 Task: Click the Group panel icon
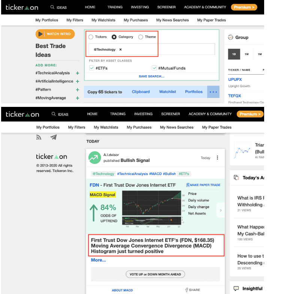(230, 37)
